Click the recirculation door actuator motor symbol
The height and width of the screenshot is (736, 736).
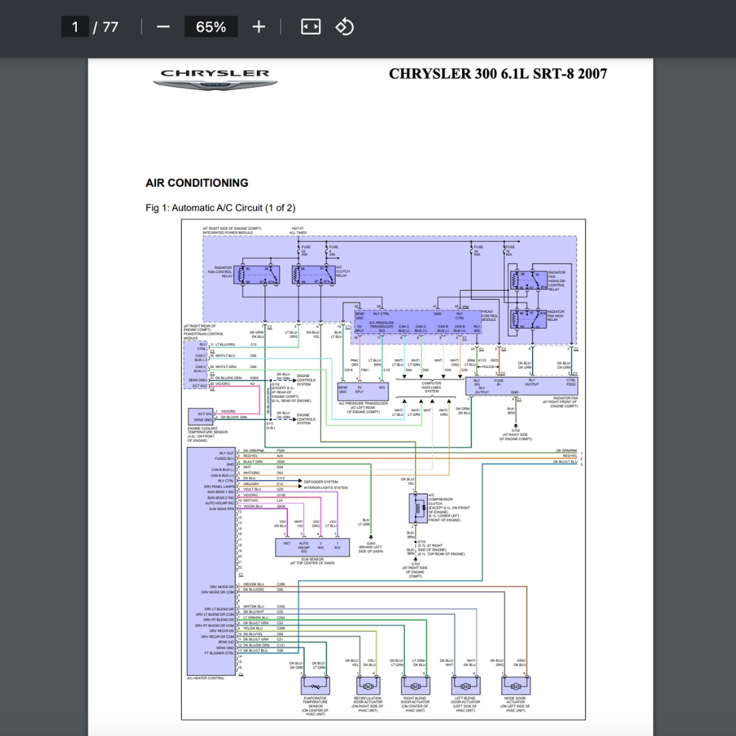367,685
